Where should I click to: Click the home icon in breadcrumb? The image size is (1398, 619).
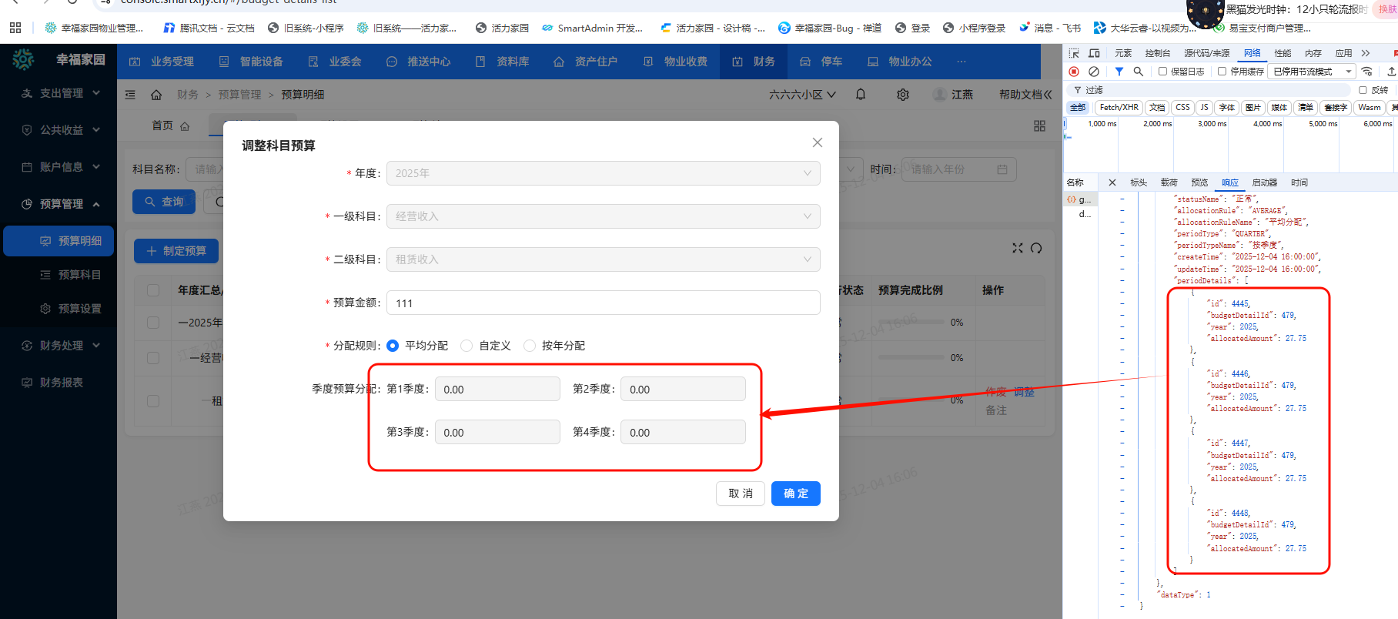(156, 95)
